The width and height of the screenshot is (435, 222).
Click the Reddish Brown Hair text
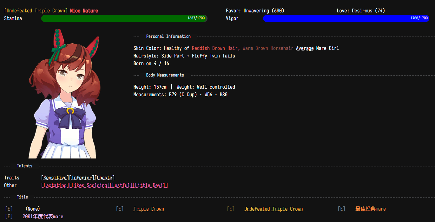[x=216, y=48]
